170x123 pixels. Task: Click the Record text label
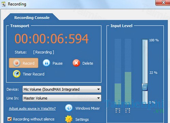[x=29, y=63]
